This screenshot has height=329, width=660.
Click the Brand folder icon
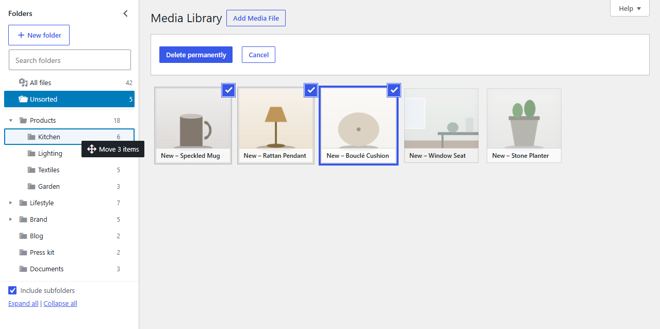coord(23,219)
